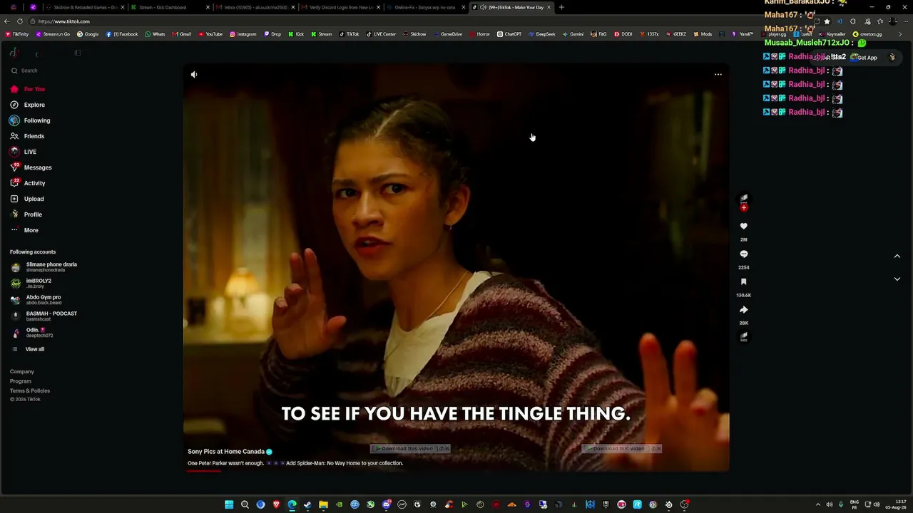Collapse the TikTok sidebar with the panel icon
Screen dimensions: 913x513
[78, 53]
